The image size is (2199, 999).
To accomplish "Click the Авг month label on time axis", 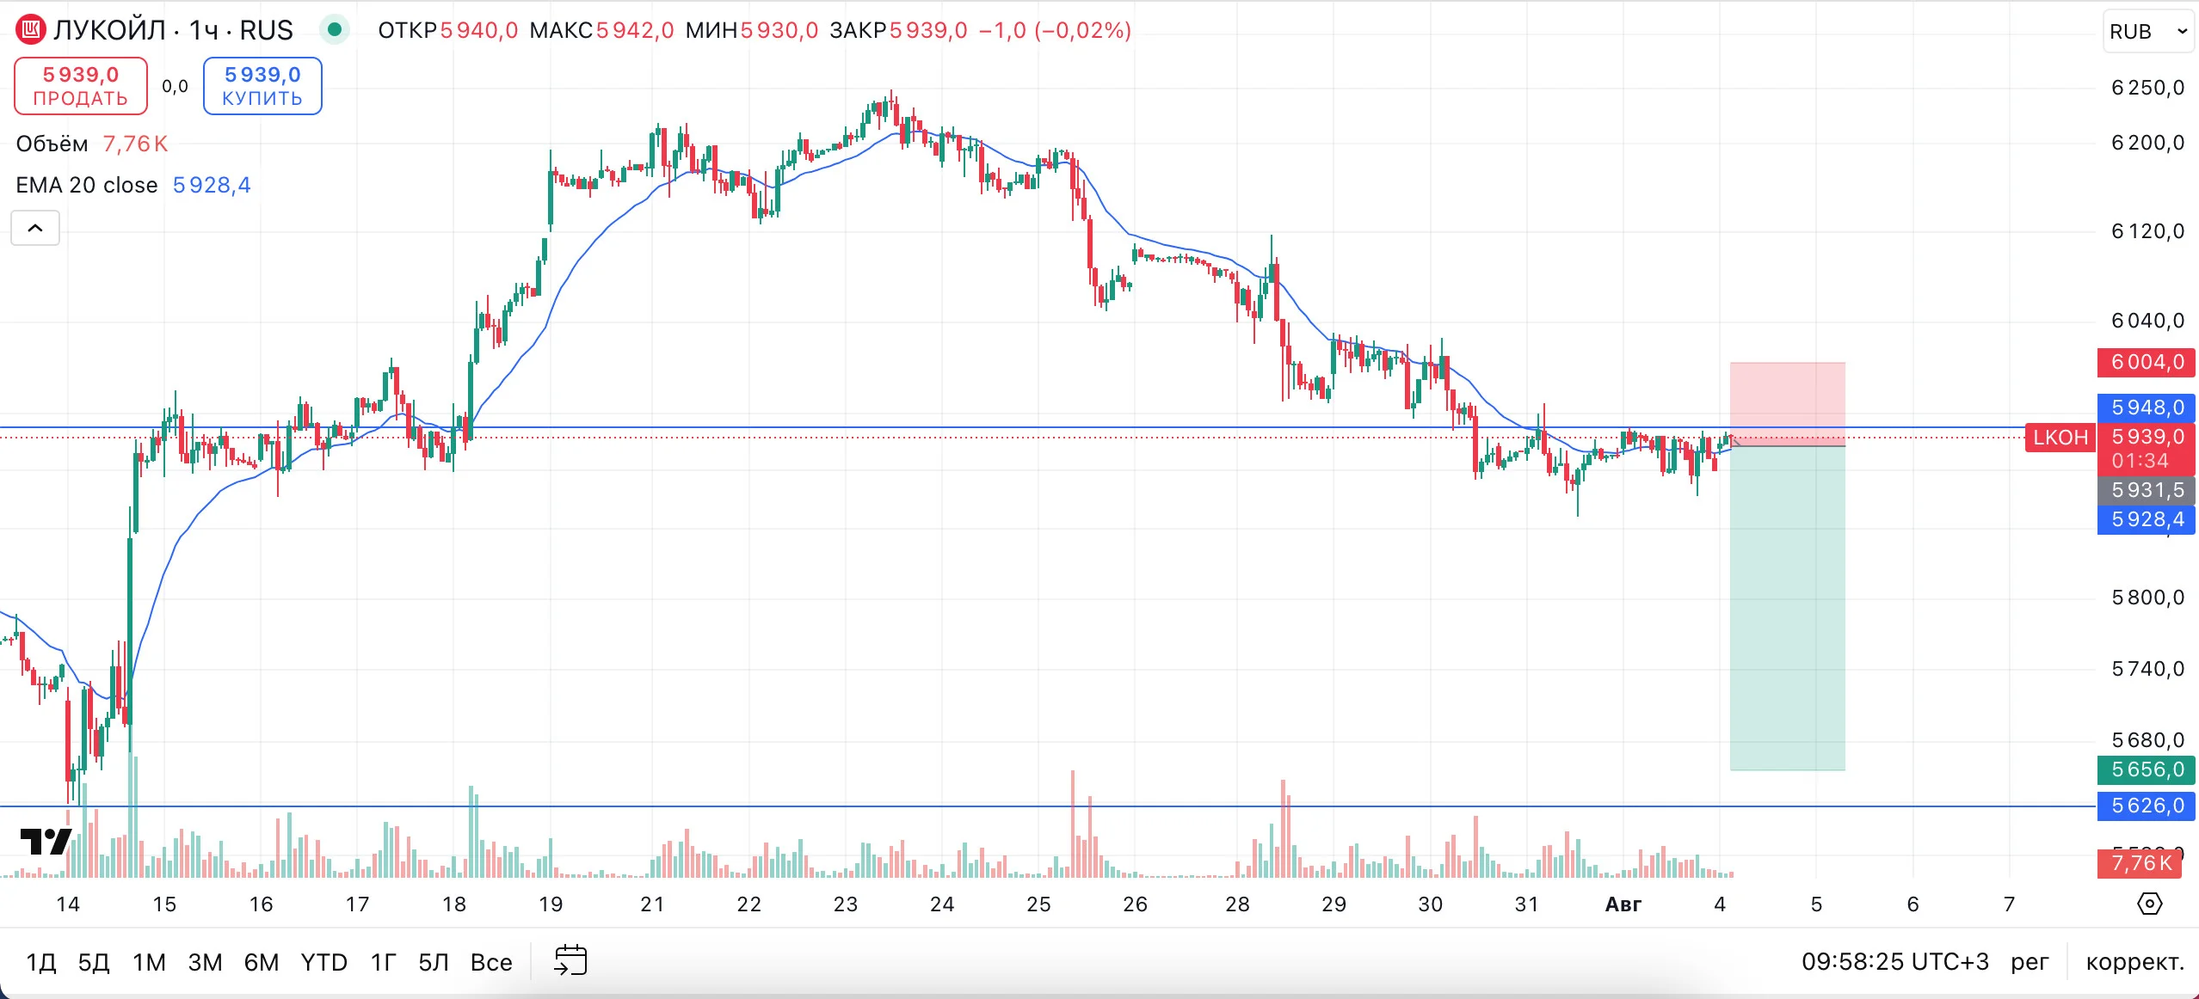I will (x=1623, y=904).
